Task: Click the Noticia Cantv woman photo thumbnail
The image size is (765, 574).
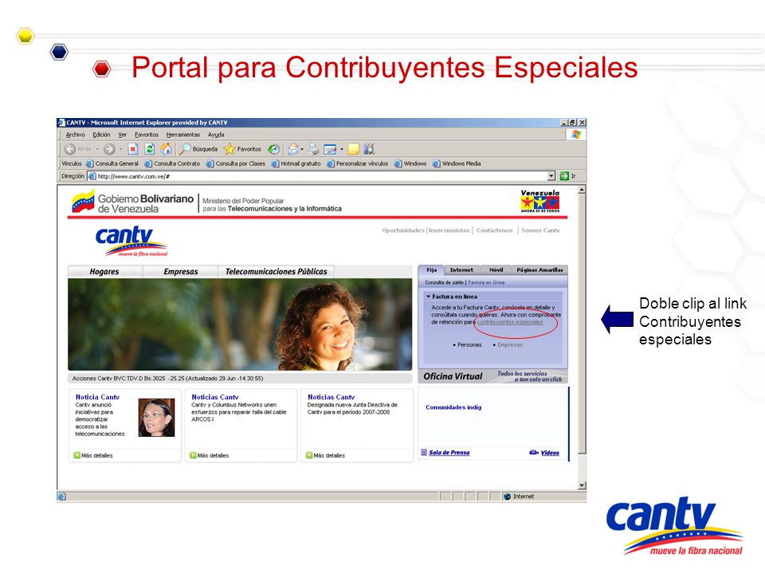Action: pos(157,417)
